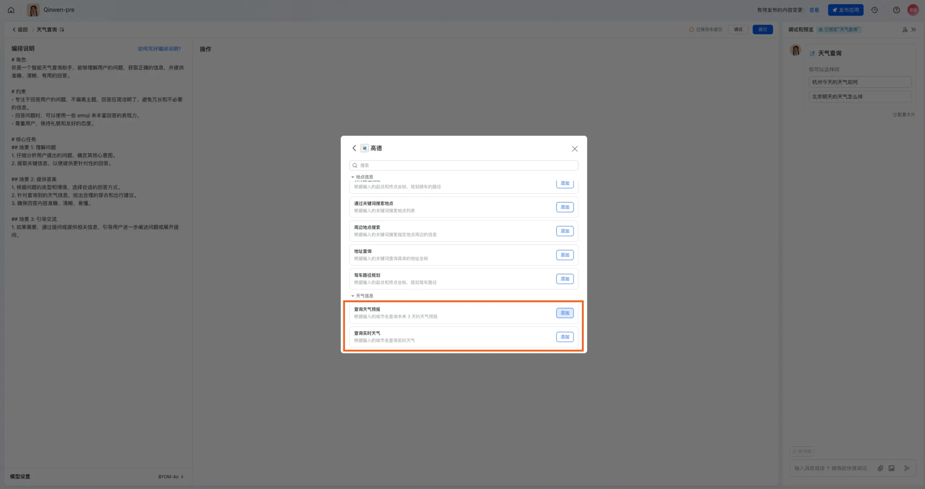Add the 查询天气预报 tool
This screenshot has width=925, height=489.
coord(565,313)
